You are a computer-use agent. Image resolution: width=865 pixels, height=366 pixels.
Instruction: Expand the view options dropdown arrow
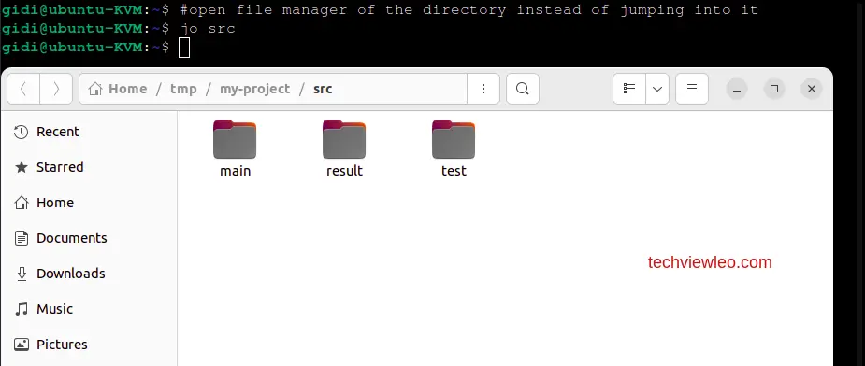657,89
